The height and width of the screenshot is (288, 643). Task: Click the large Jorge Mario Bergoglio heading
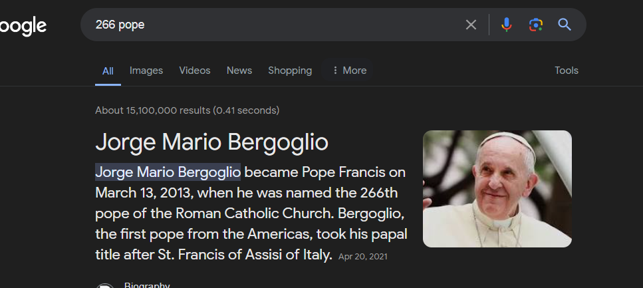point(211,142)
